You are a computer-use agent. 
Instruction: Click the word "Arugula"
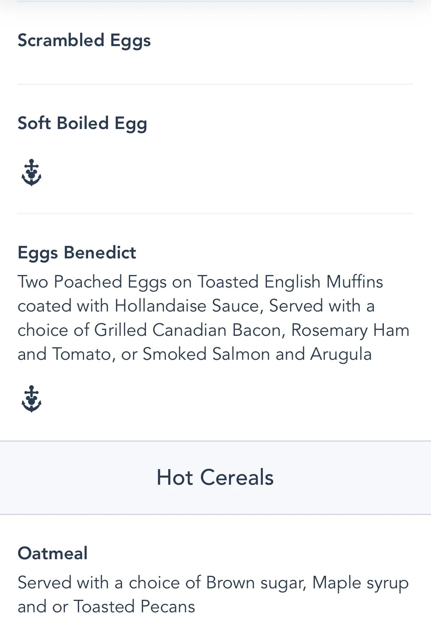pyautogui.click(x=341, y=354)
